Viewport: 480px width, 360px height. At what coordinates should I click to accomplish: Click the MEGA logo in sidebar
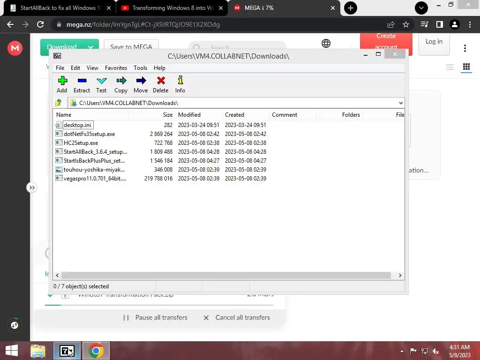click(15, 48)
